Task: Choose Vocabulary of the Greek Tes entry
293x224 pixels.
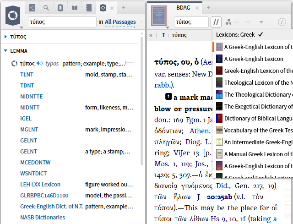Action: coord(253,131)
